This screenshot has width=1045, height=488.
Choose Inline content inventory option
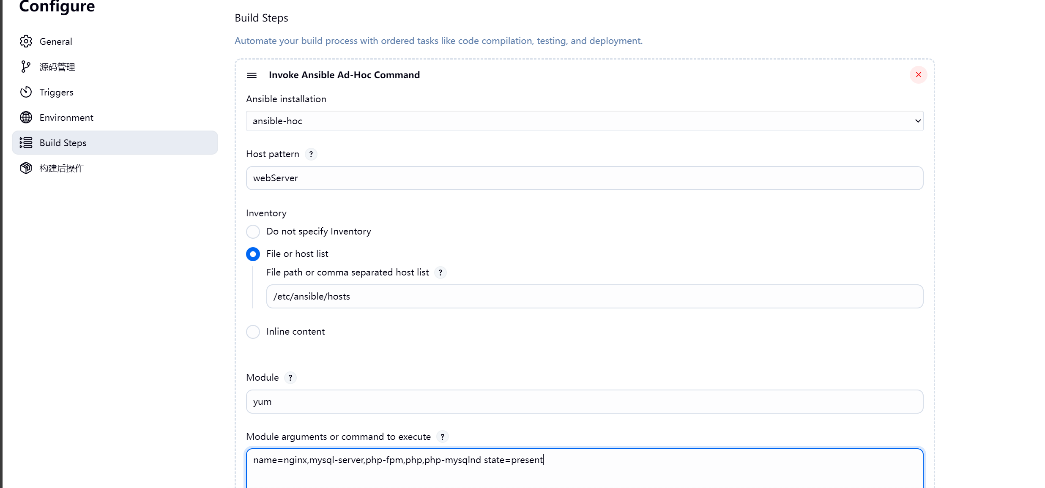(253, 332)
